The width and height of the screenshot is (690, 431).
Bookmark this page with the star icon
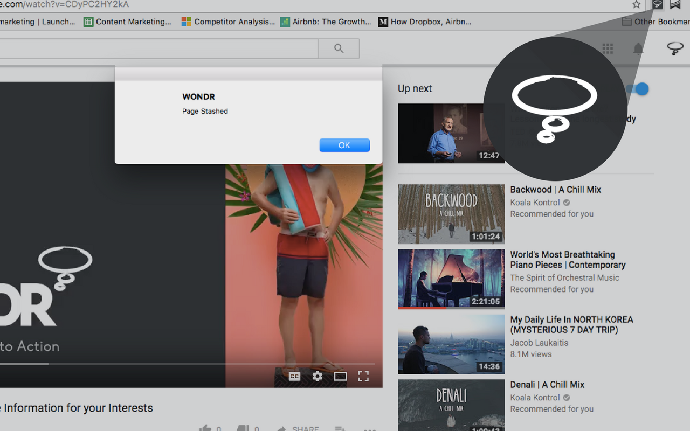(x=636, y=5)
